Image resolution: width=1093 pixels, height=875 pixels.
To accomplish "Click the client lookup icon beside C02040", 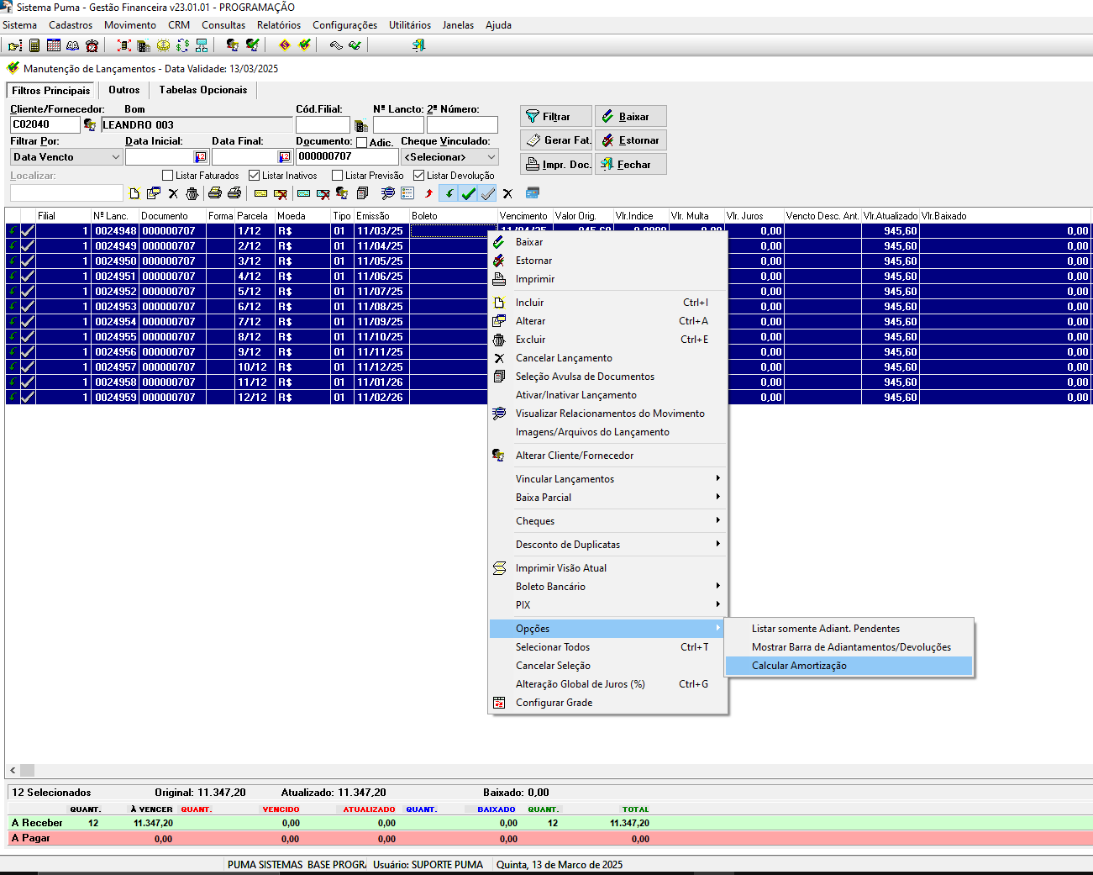I will pyautogui.click(x=90, y=125).
